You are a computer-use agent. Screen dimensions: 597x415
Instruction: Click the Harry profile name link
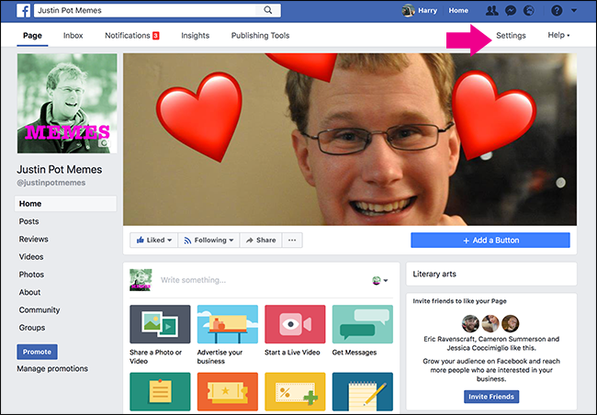coord(428,11)
